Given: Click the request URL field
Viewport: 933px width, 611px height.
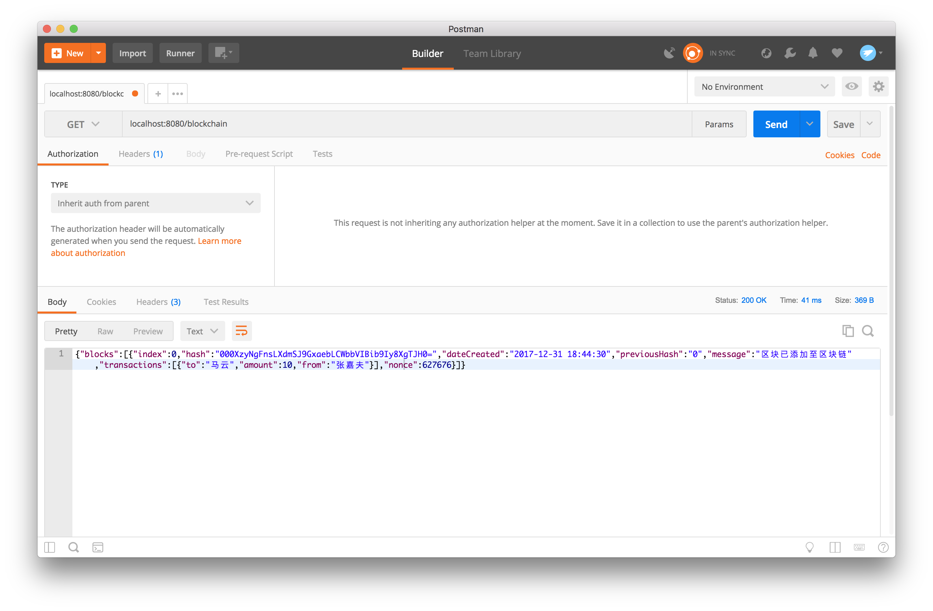Looking at the screenshot, I should coord(407,124).
